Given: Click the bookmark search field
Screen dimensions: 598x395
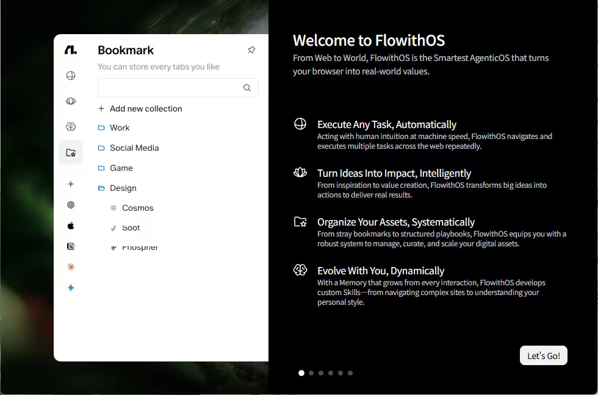Looking at the screenshot, I should click(x=170, y=88).
